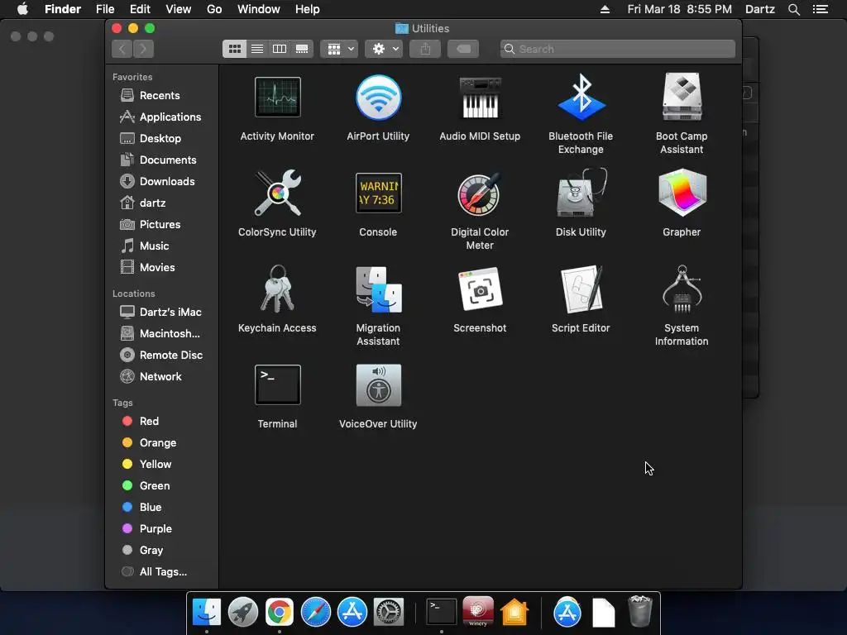Click Chrome icon in the Dock
Viewport: 847px width, 635px height.
pyautogui.click(x=280, y=612)
